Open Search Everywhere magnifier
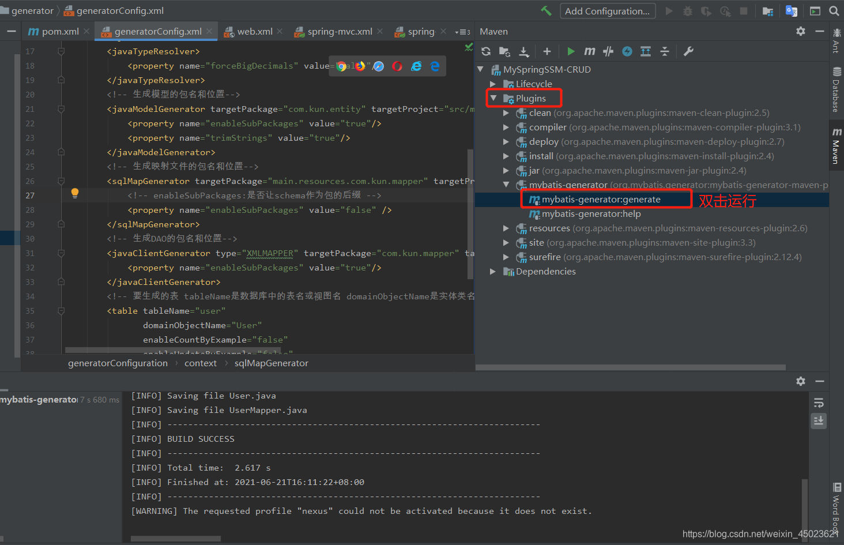Viewport: 844px width, 545px height. 834,11
